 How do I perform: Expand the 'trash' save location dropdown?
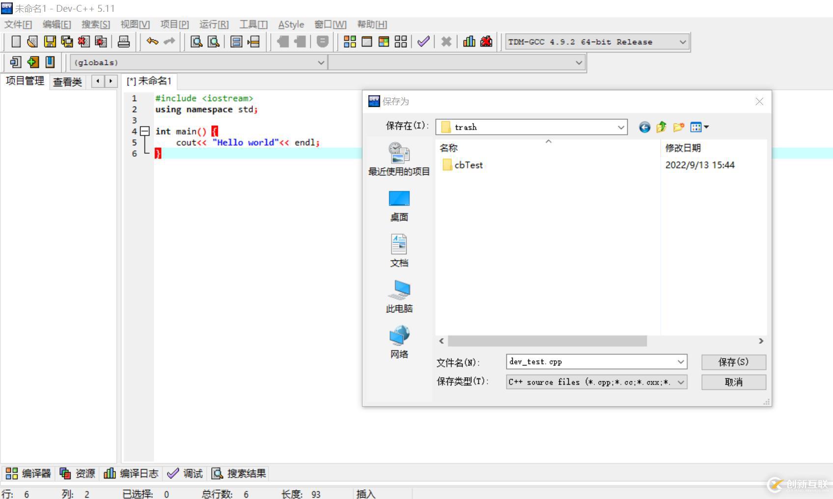(621, 127)
